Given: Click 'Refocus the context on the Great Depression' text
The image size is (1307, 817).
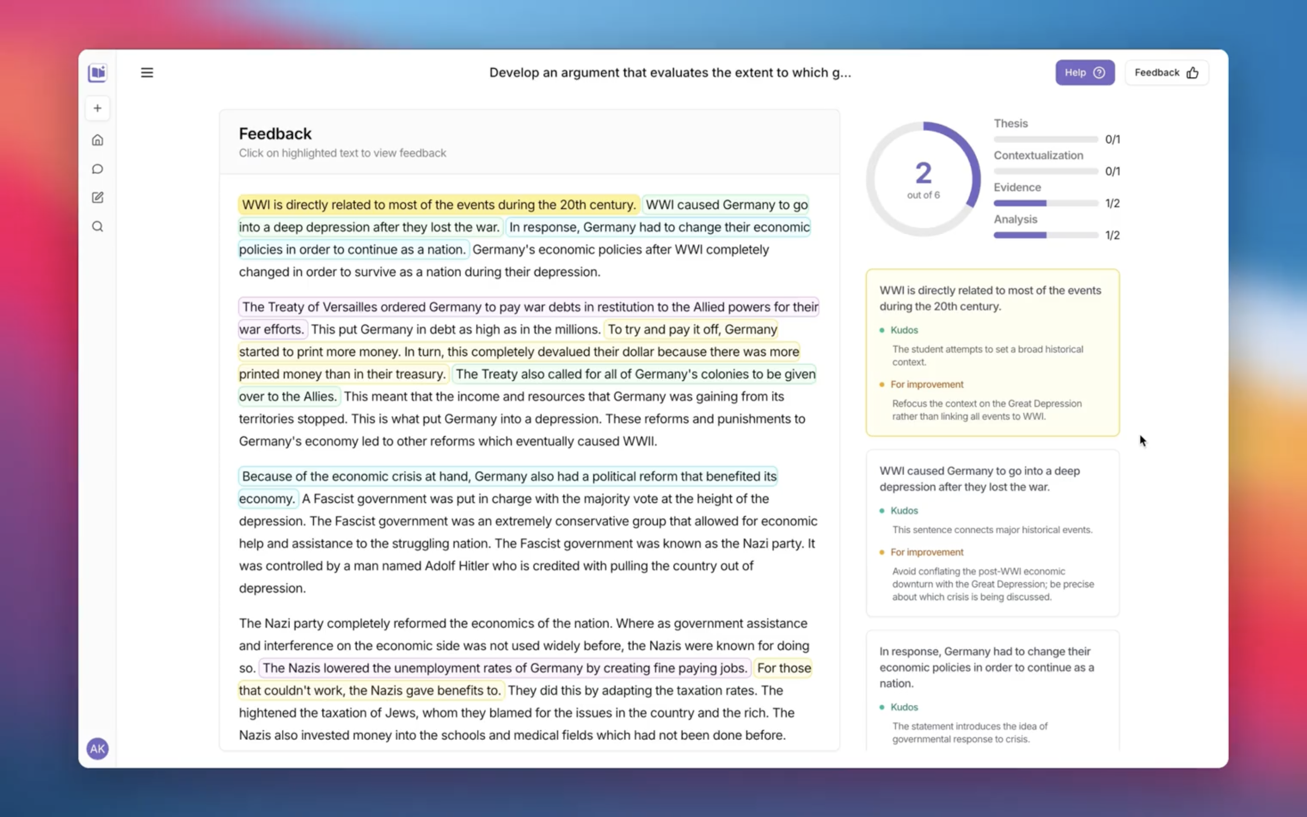Looking at the screenshot, I should click(987, 409).
